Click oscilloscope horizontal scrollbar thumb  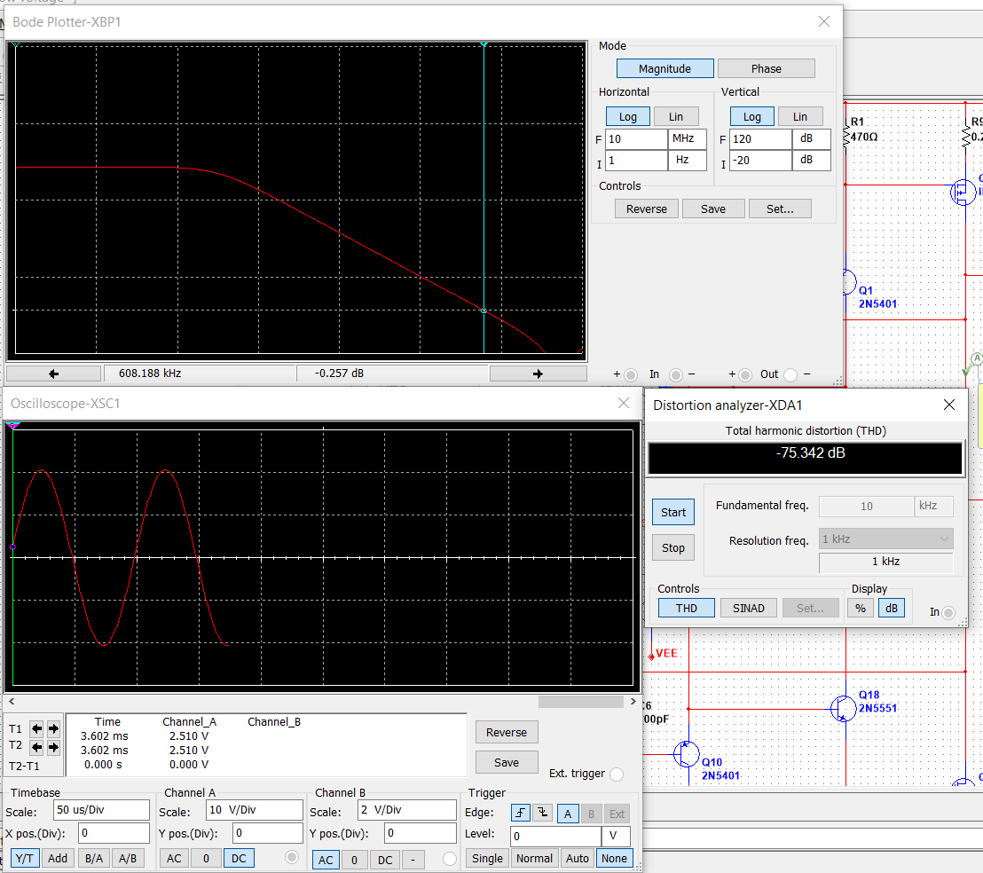(580, 701)
